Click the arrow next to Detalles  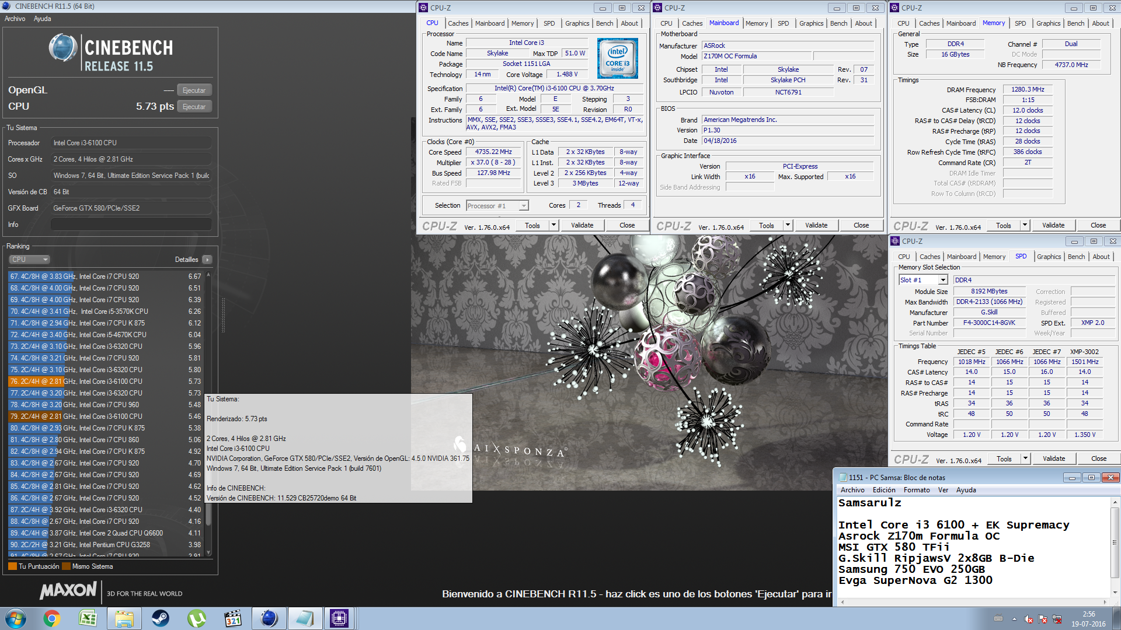207,260
